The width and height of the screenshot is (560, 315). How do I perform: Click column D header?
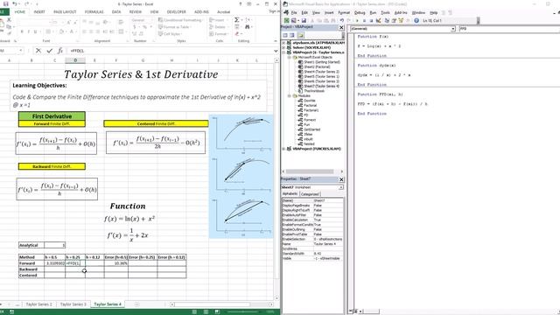click(x=75, y=60)
